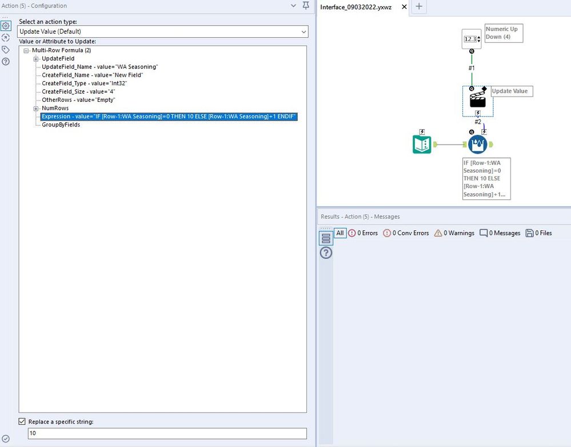The image size is (571, 447).
Task: Click the Numeric Up Down (4) annotation
Action: click(504, 33)
